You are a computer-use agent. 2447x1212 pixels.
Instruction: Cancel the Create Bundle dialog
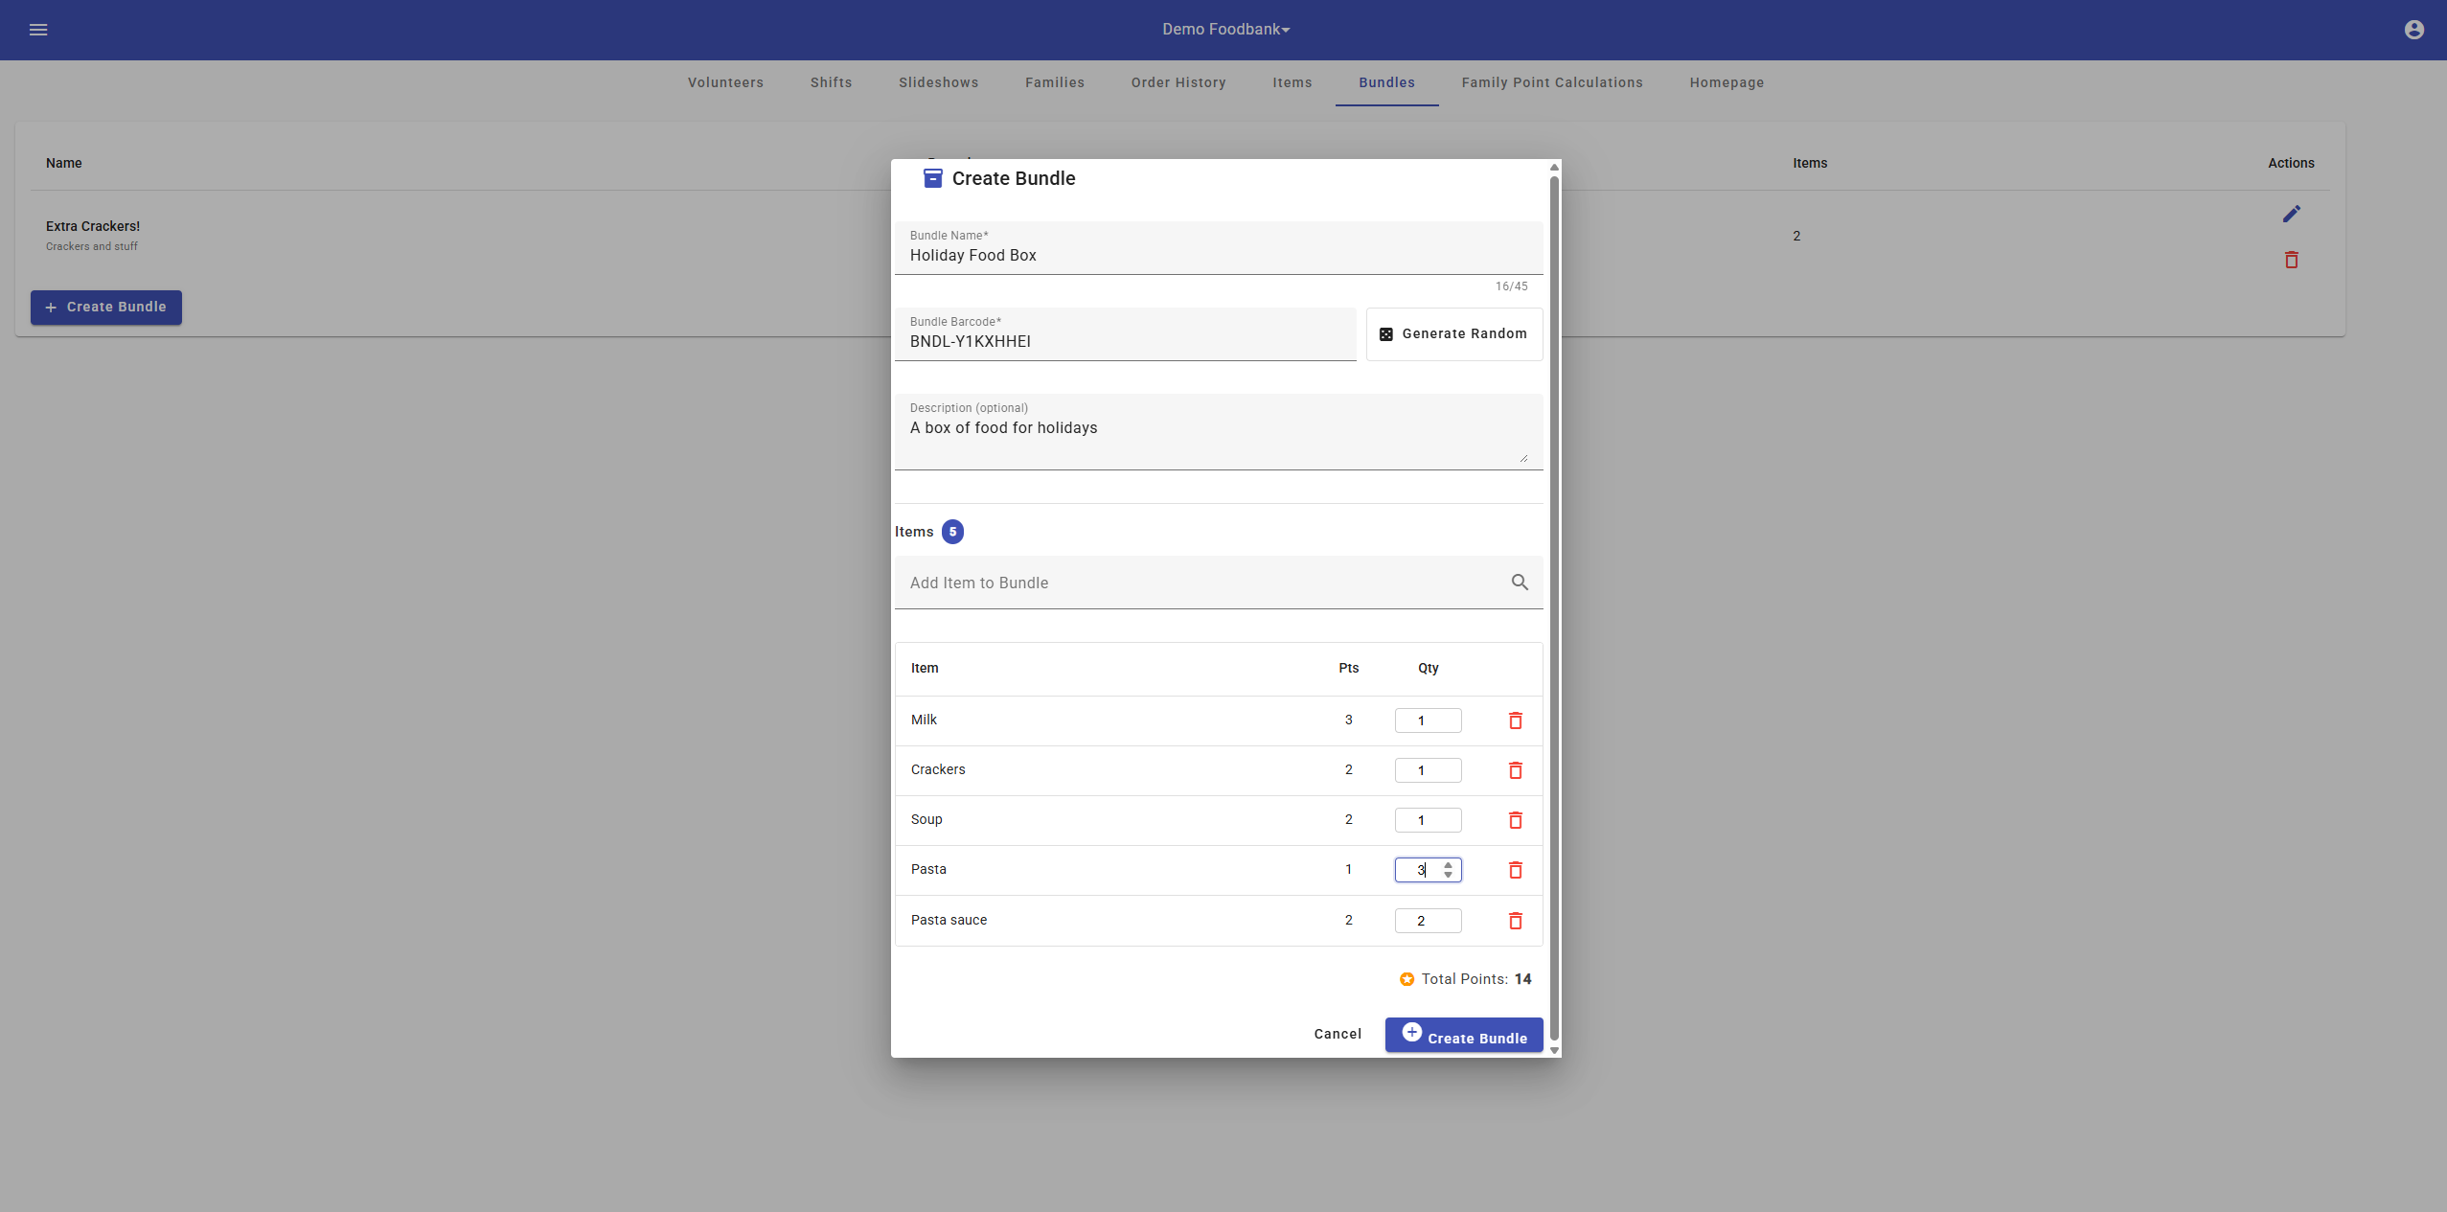(1338, 1034)
